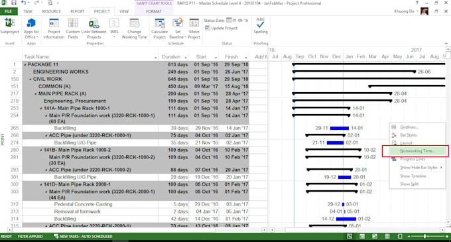
Task: Click Change Working Time
Action: (x=135, y=28)
